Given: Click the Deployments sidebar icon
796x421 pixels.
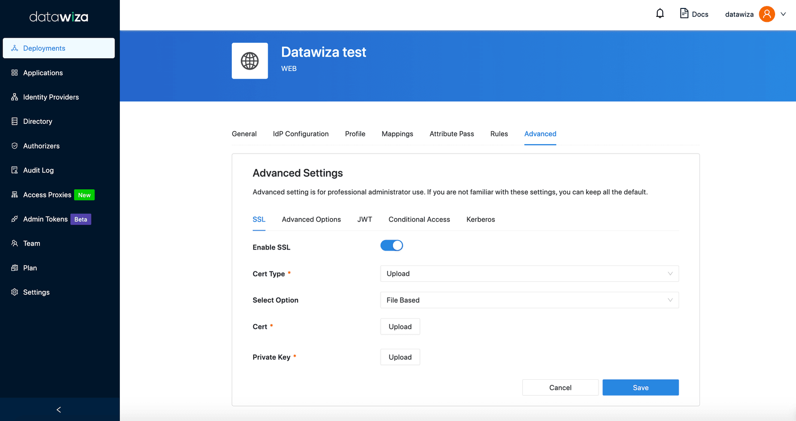Looking at the screenshot, I should tap(14, 48).
